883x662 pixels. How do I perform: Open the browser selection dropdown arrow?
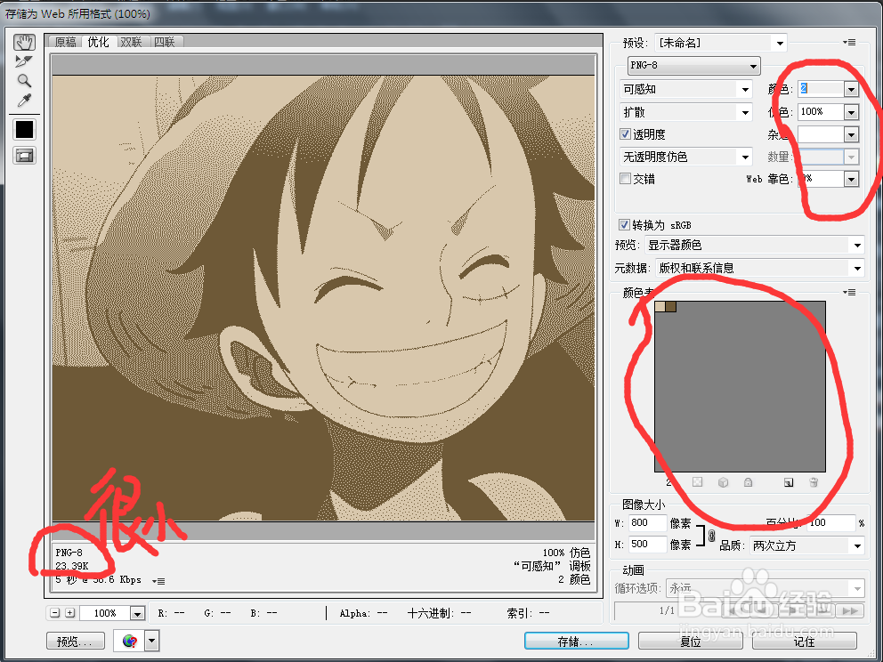152,641
